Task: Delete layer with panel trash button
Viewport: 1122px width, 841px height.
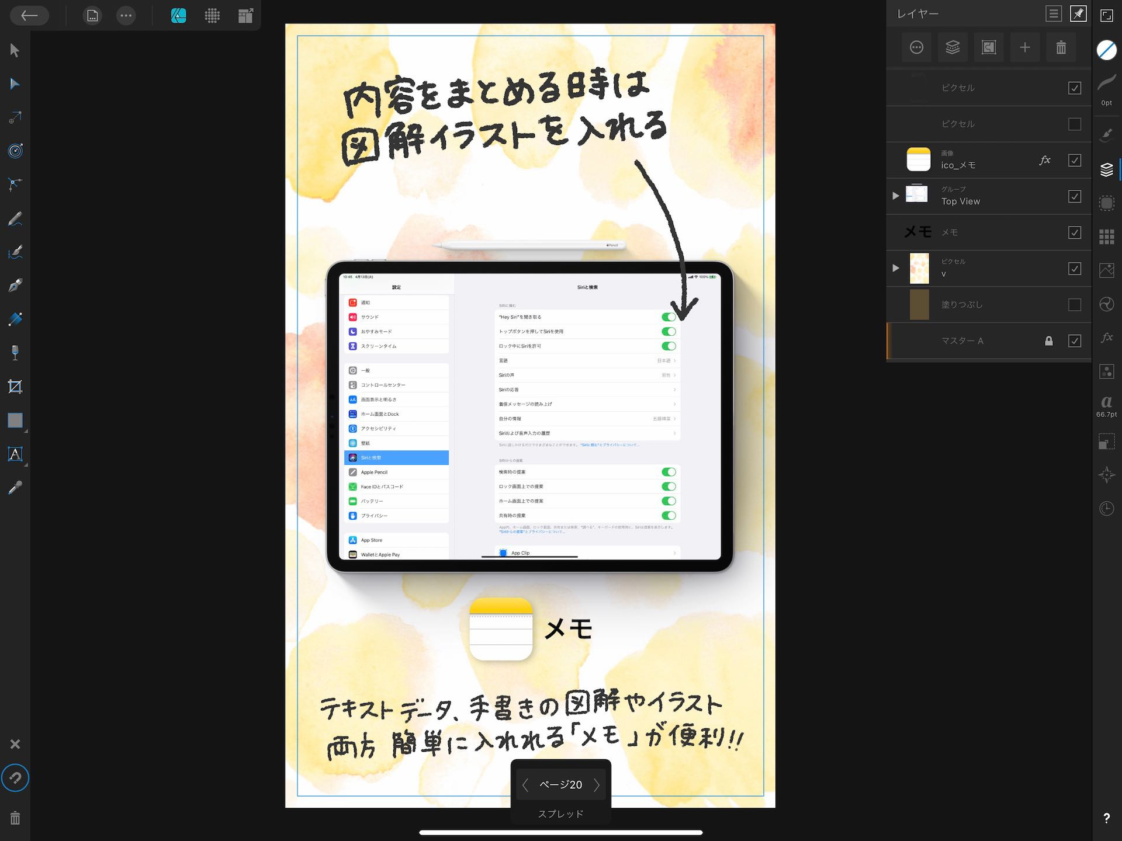Action: pos(1061,47)
